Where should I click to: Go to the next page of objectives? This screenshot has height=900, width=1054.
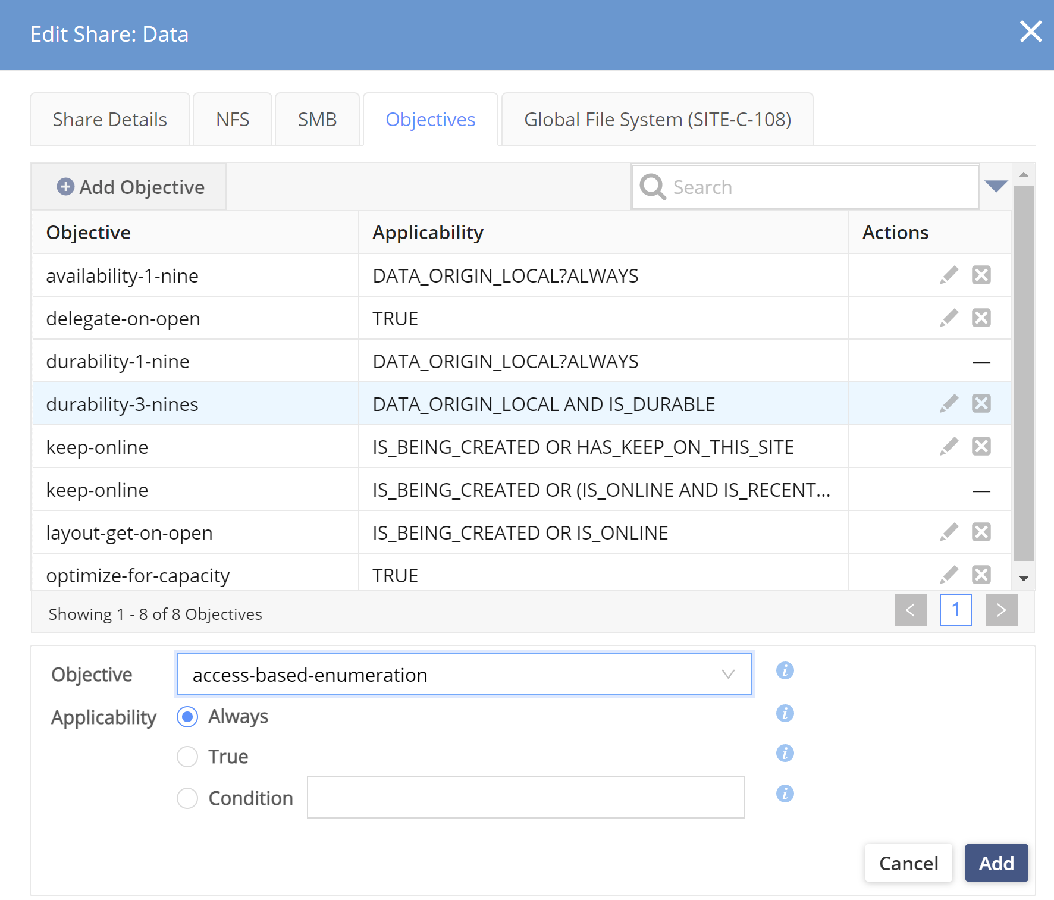click(1002, 610)
